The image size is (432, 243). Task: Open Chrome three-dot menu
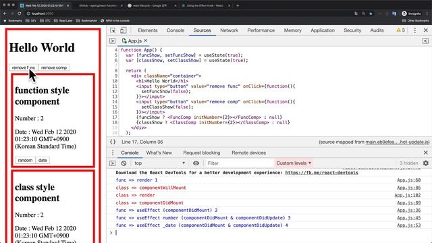point(427,13)
